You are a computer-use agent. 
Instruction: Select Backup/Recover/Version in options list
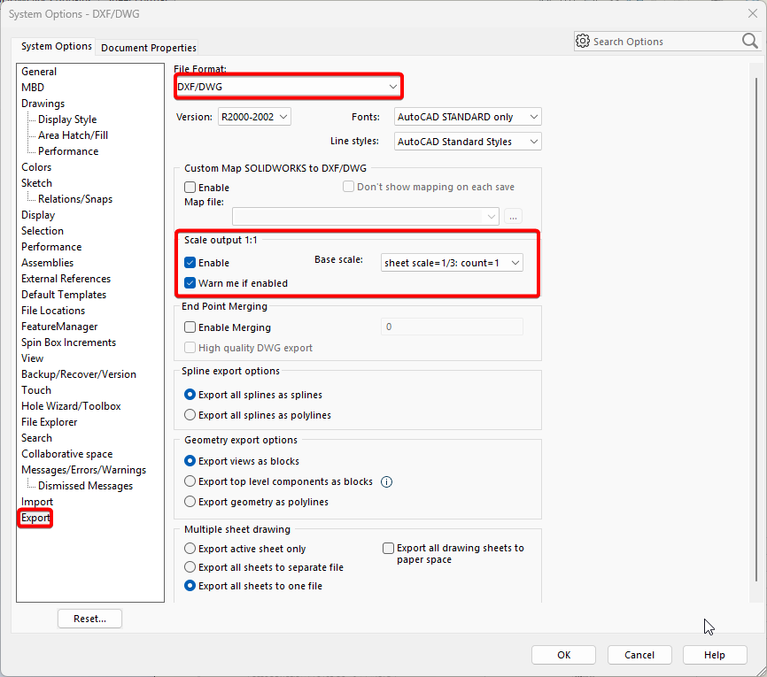[x=79, y=374]
